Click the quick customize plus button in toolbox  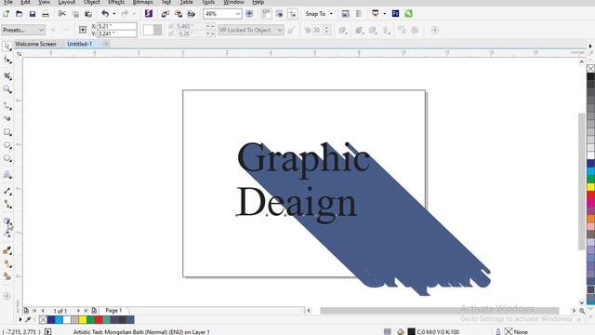point(7,296)
